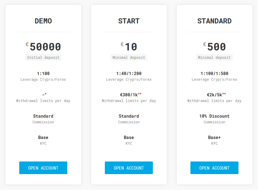Select the €50000 demo deposit amount
The height and width of the screenshot is (190, 258).
(43, 47)
